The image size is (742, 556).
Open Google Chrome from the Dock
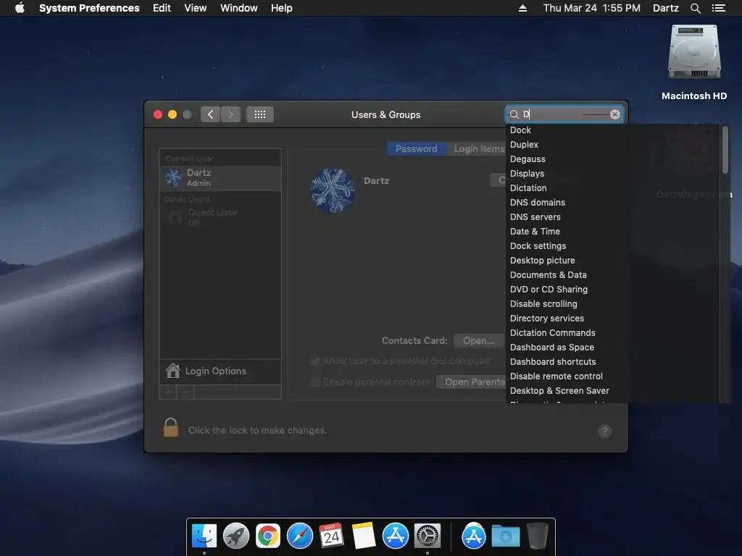tap(268, 536)
